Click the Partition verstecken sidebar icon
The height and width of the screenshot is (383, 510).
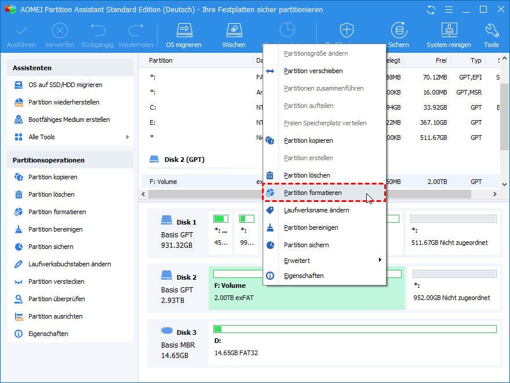19,281
